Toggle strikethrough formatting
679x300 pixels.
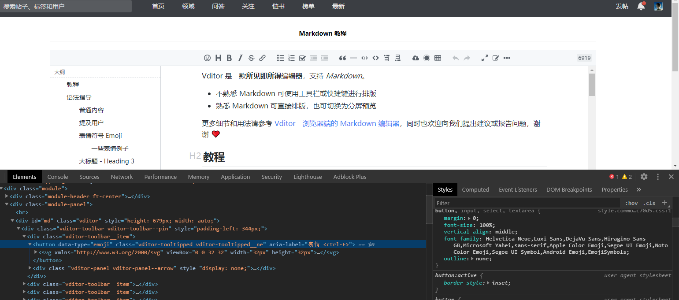point(251,58)
